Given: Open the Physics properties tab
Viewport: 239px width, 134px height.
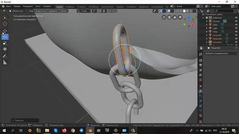Looking at the screenshot, I should [201, 101].
